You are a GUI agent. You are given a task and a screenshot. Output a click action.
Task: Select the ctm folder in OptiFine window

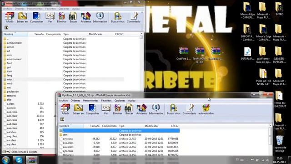coord(119,135)
